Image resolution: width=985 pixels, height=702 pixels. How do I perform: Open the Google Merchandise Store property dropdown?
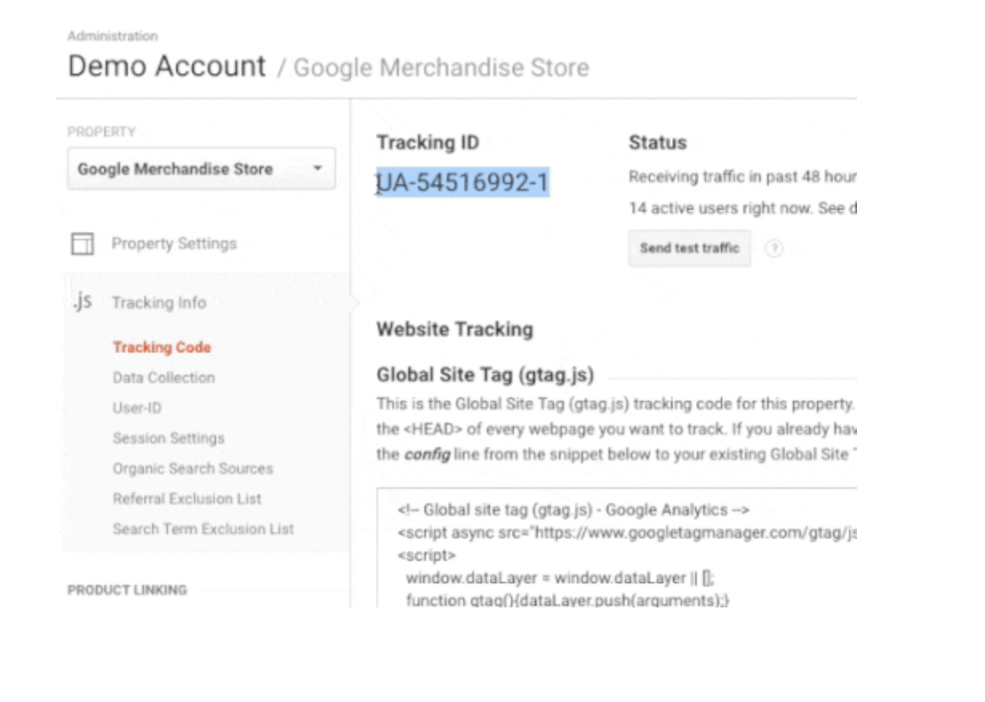[200, 169]
